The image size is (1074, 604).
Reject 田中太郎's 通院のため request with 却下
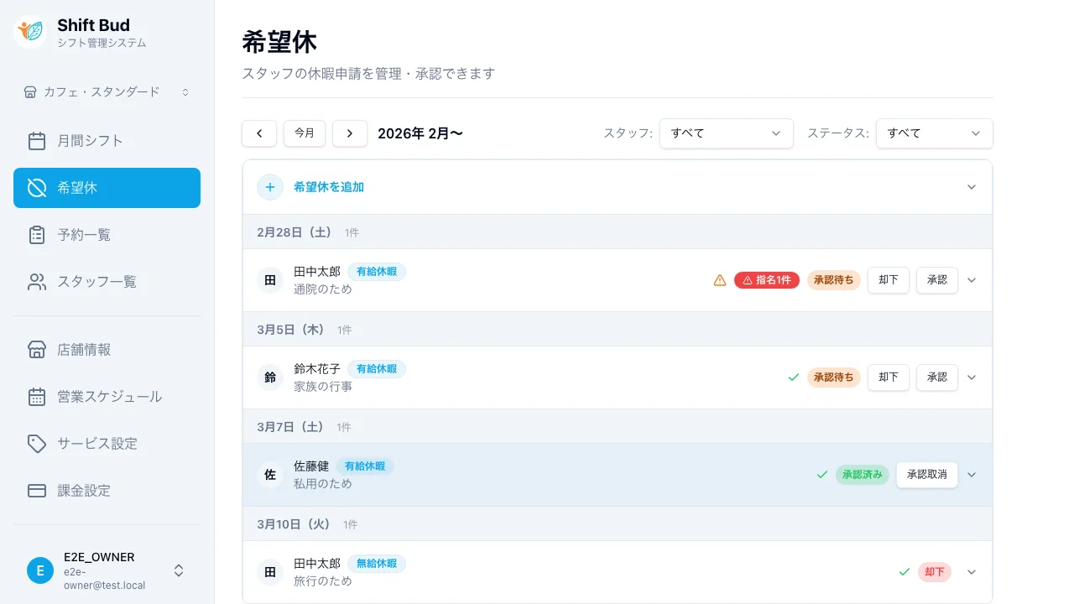point(888,280)
